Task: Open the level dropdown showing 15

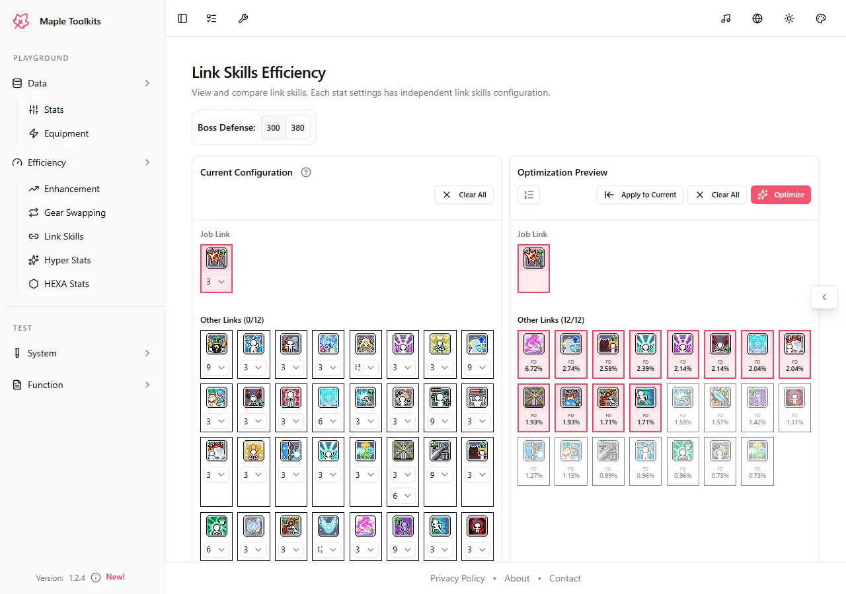Action: (365, 367)
